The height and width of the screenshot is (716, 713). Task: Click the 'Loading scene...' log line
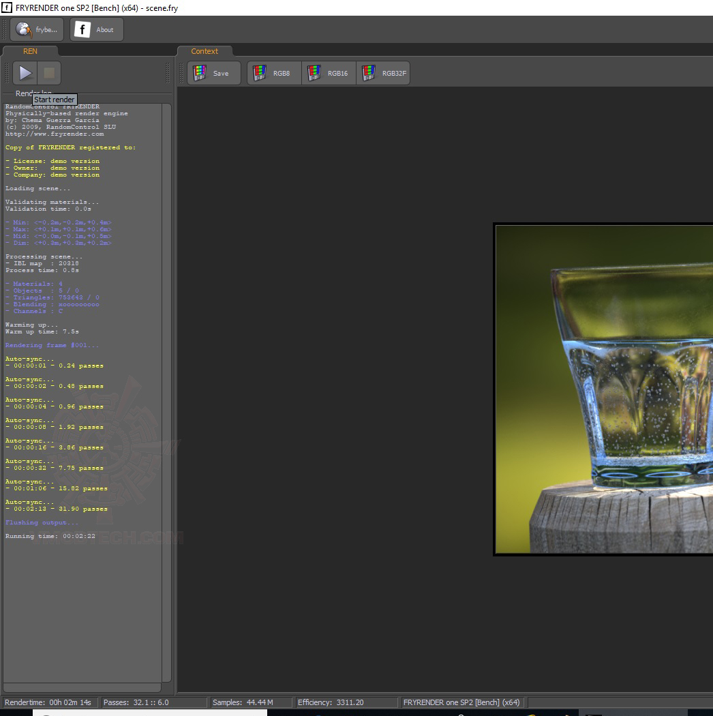[x=38, y=188]
